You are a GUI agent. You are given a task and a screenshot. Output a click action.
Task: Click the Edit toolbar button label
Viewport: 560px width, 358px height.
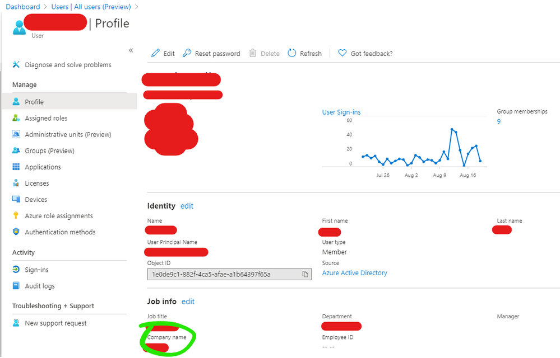tap(169, 54)
